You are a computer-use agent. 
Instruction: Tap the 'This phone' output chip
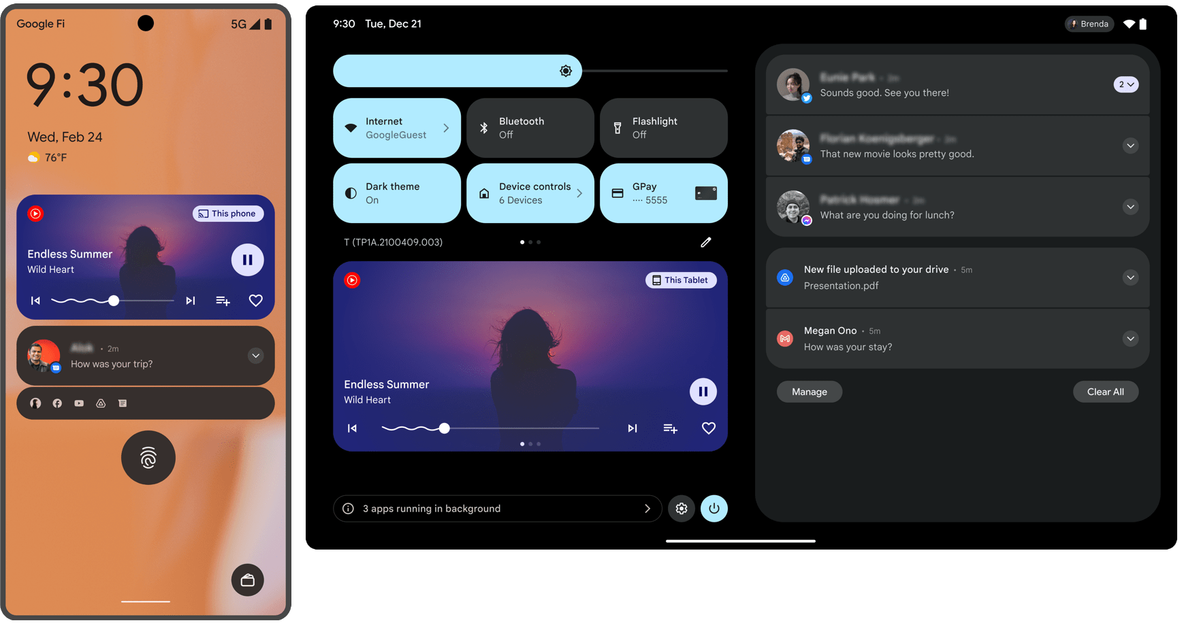coord(228,214)
